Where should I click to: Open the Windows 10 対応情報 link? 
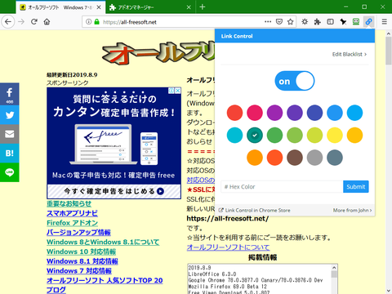(x=81, y=252)
